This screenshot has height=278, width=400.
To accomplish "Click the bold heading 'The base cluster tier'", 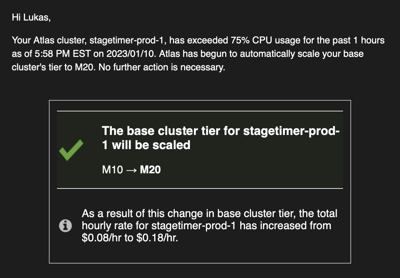I will pos(161,131).
